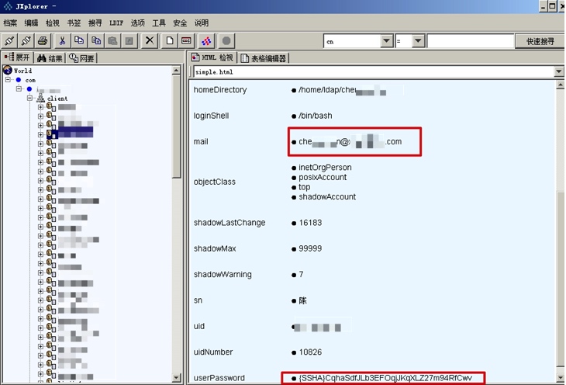The height and width of the screenshot is (385, 566).
Task: Open the 档案 (File) menu
Action: point(10,23)
